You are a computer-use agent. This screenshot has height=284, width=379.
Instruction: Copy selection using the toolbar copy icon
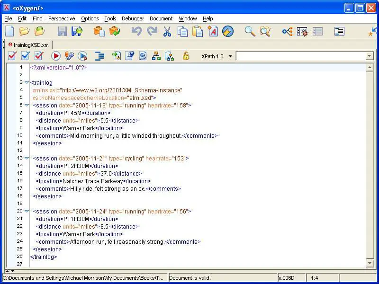coord(182,31)
